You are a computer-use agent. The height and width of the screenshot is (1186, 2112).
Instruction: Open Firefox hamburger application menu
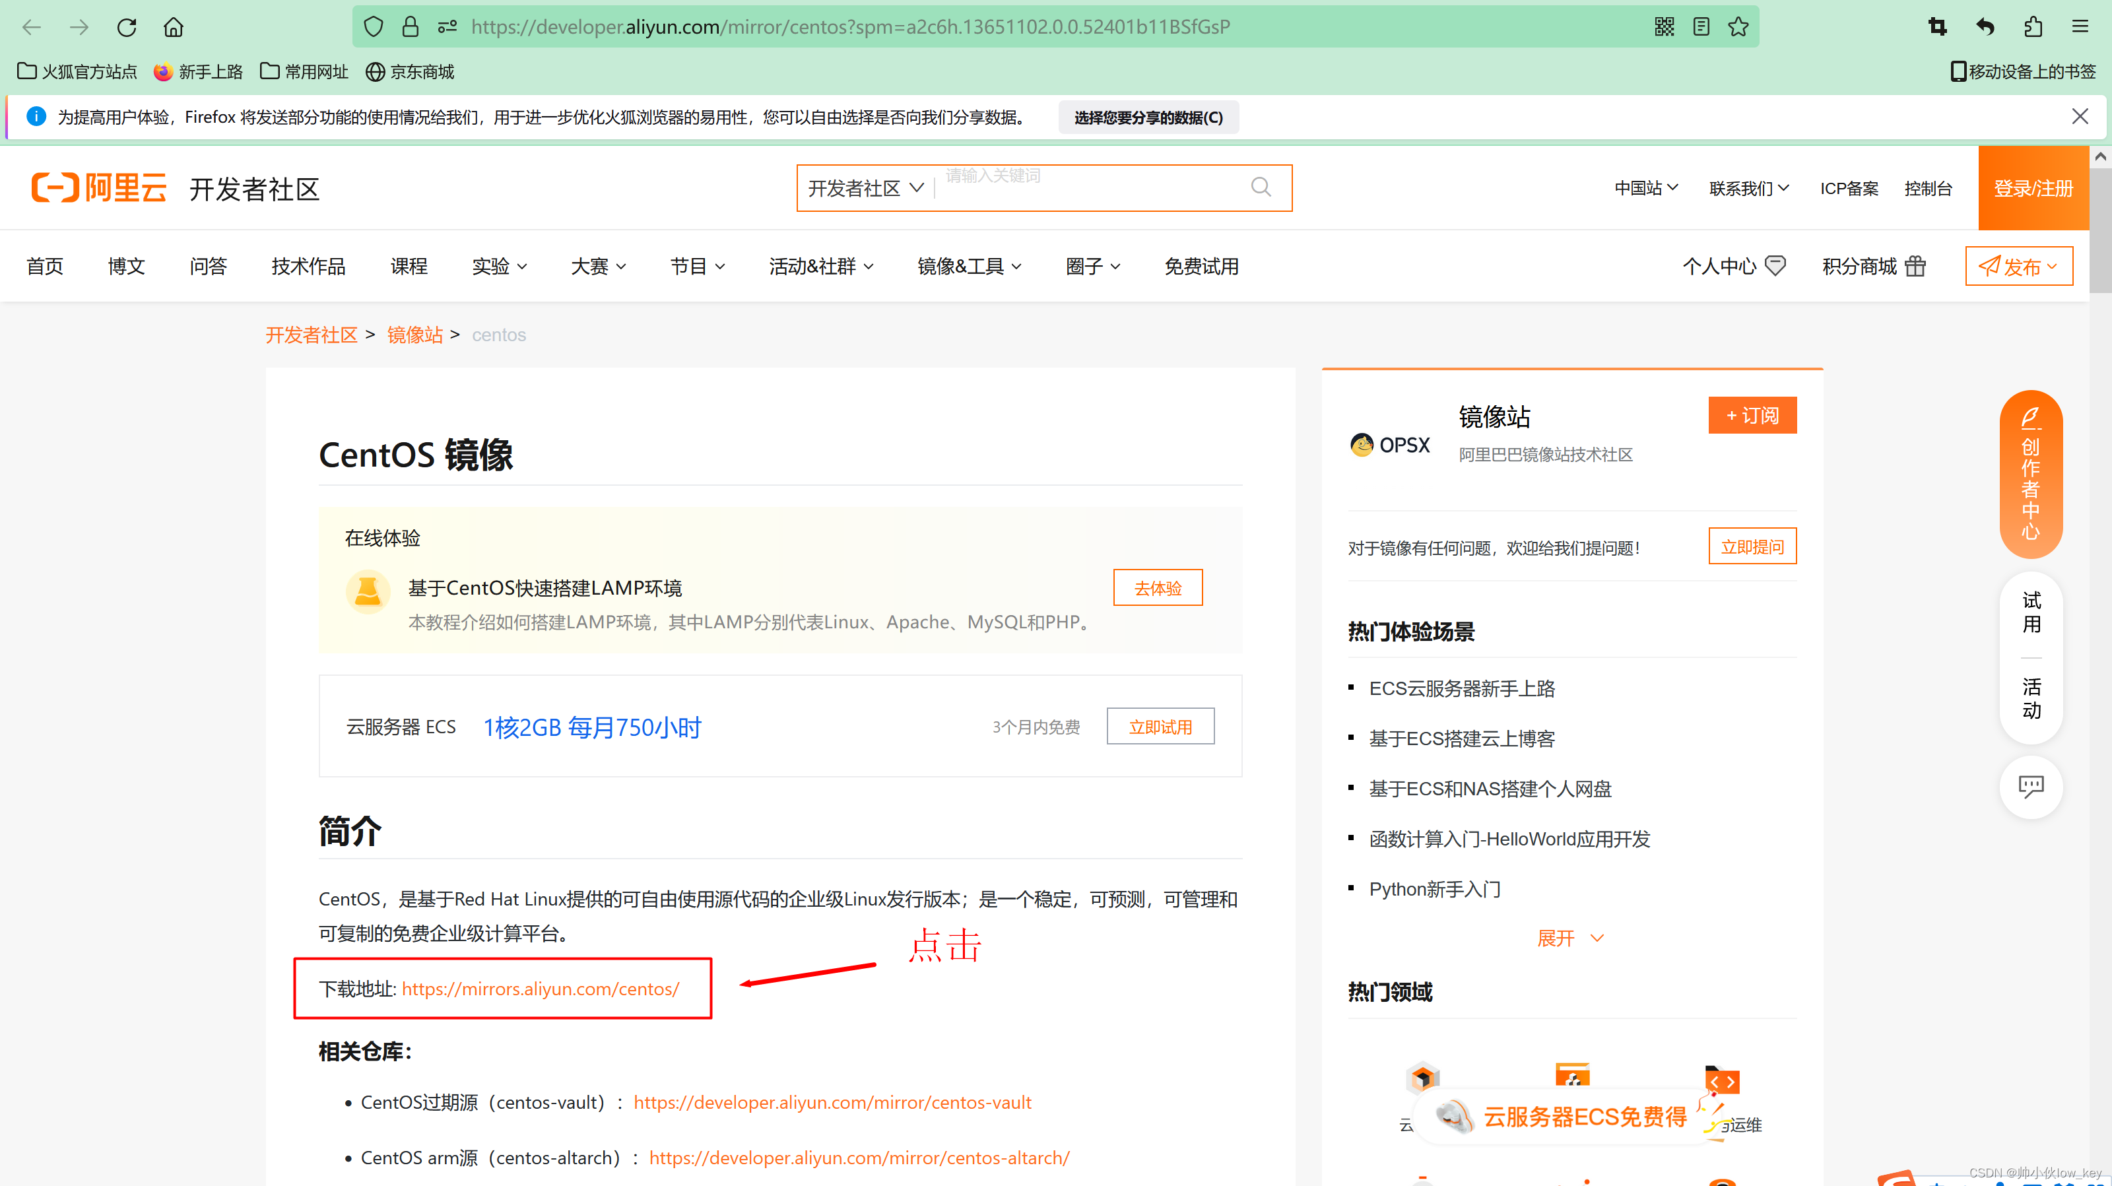(x=2080, y=27)
